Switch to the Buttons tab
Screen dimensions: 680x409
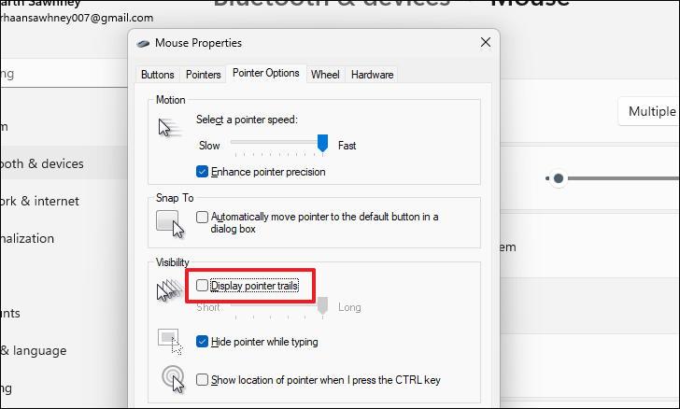[158, 75]
